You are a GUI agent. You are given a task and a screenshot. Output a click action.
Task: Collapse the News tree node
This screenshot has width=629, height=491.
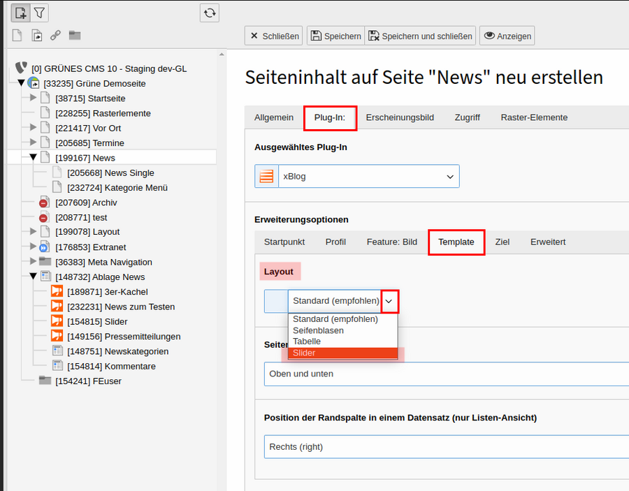pos(34,157)
